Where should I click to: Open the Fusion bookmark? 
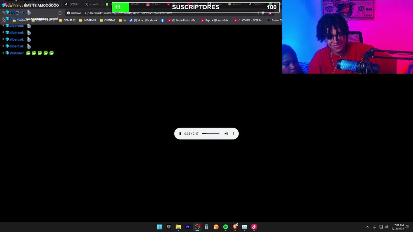coord(274,20)
